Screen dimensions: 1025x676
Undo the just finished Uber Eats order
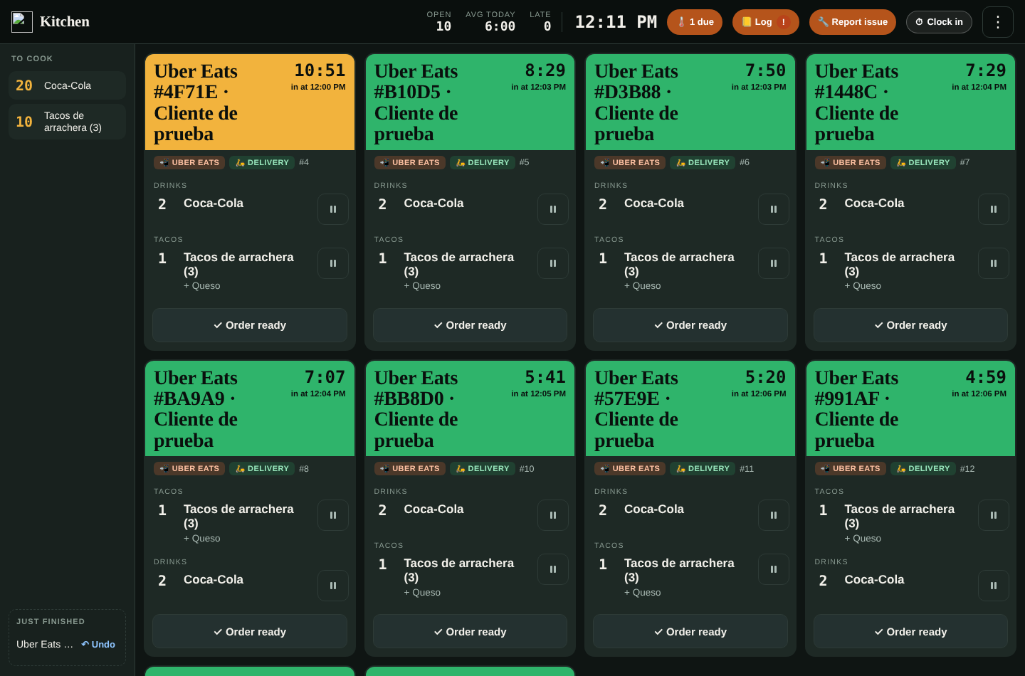pos(98,645)
